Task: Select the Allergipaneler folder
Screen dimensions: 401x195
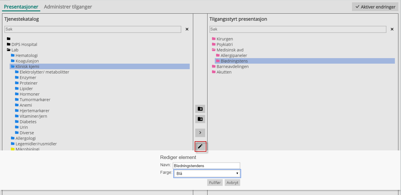Action: click(x=234, y=56)
